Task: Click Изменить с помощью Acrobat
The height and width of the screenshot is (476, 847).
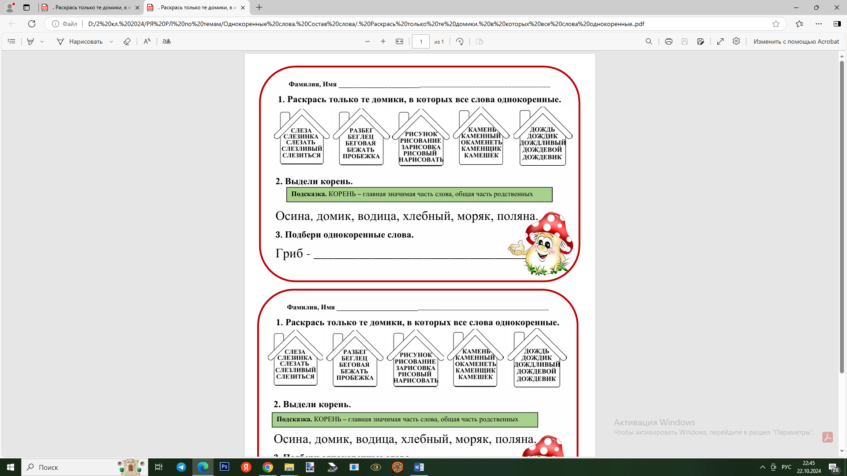Action: pos(796,41)
